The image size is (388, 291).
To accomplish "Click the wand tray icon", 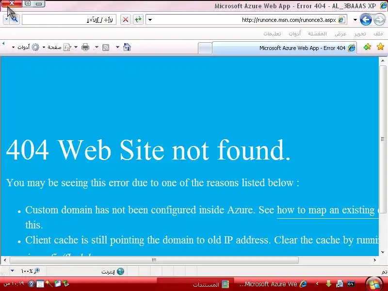I will tap(49, 284).
